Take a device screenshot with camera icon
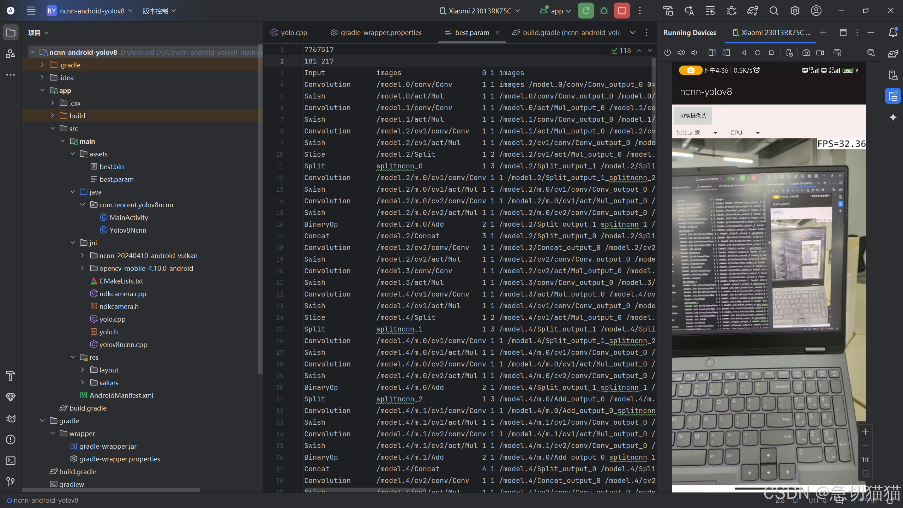903x508 pixels. [806, 53]
